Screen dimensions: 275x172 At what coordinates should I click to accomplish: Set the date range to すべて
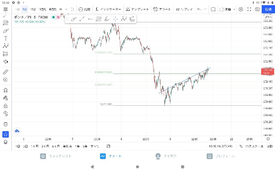(x=95, y=146)
